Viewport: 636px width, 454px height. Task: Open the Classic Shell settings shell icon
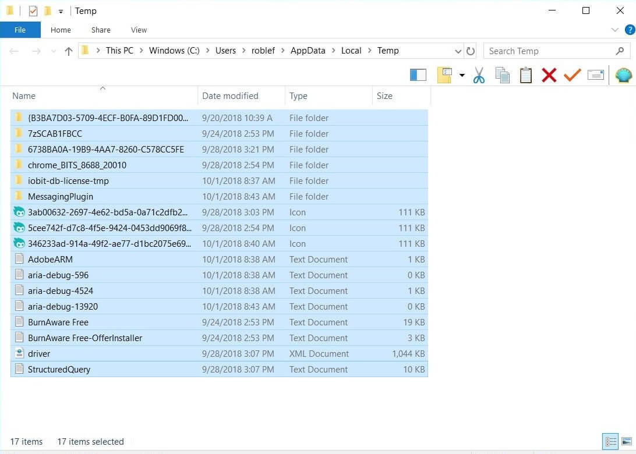pyautogui.click(x=623, y=75)
